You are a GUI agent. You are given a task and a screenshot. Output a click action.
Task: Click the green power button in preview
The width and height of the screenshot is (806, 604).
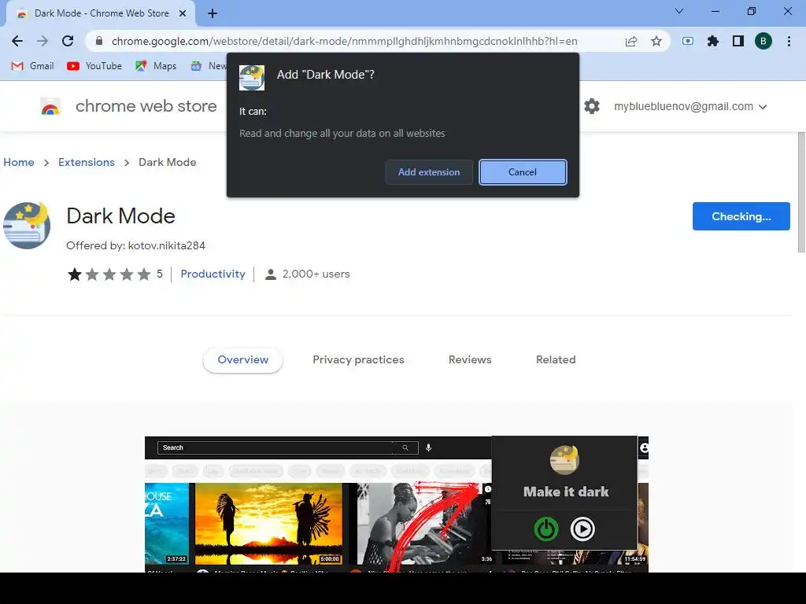(x=546, y=529)
